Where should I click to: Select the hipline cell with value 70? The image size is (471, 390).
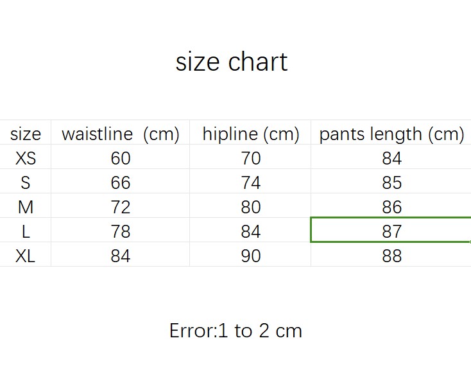click(251, 158)
